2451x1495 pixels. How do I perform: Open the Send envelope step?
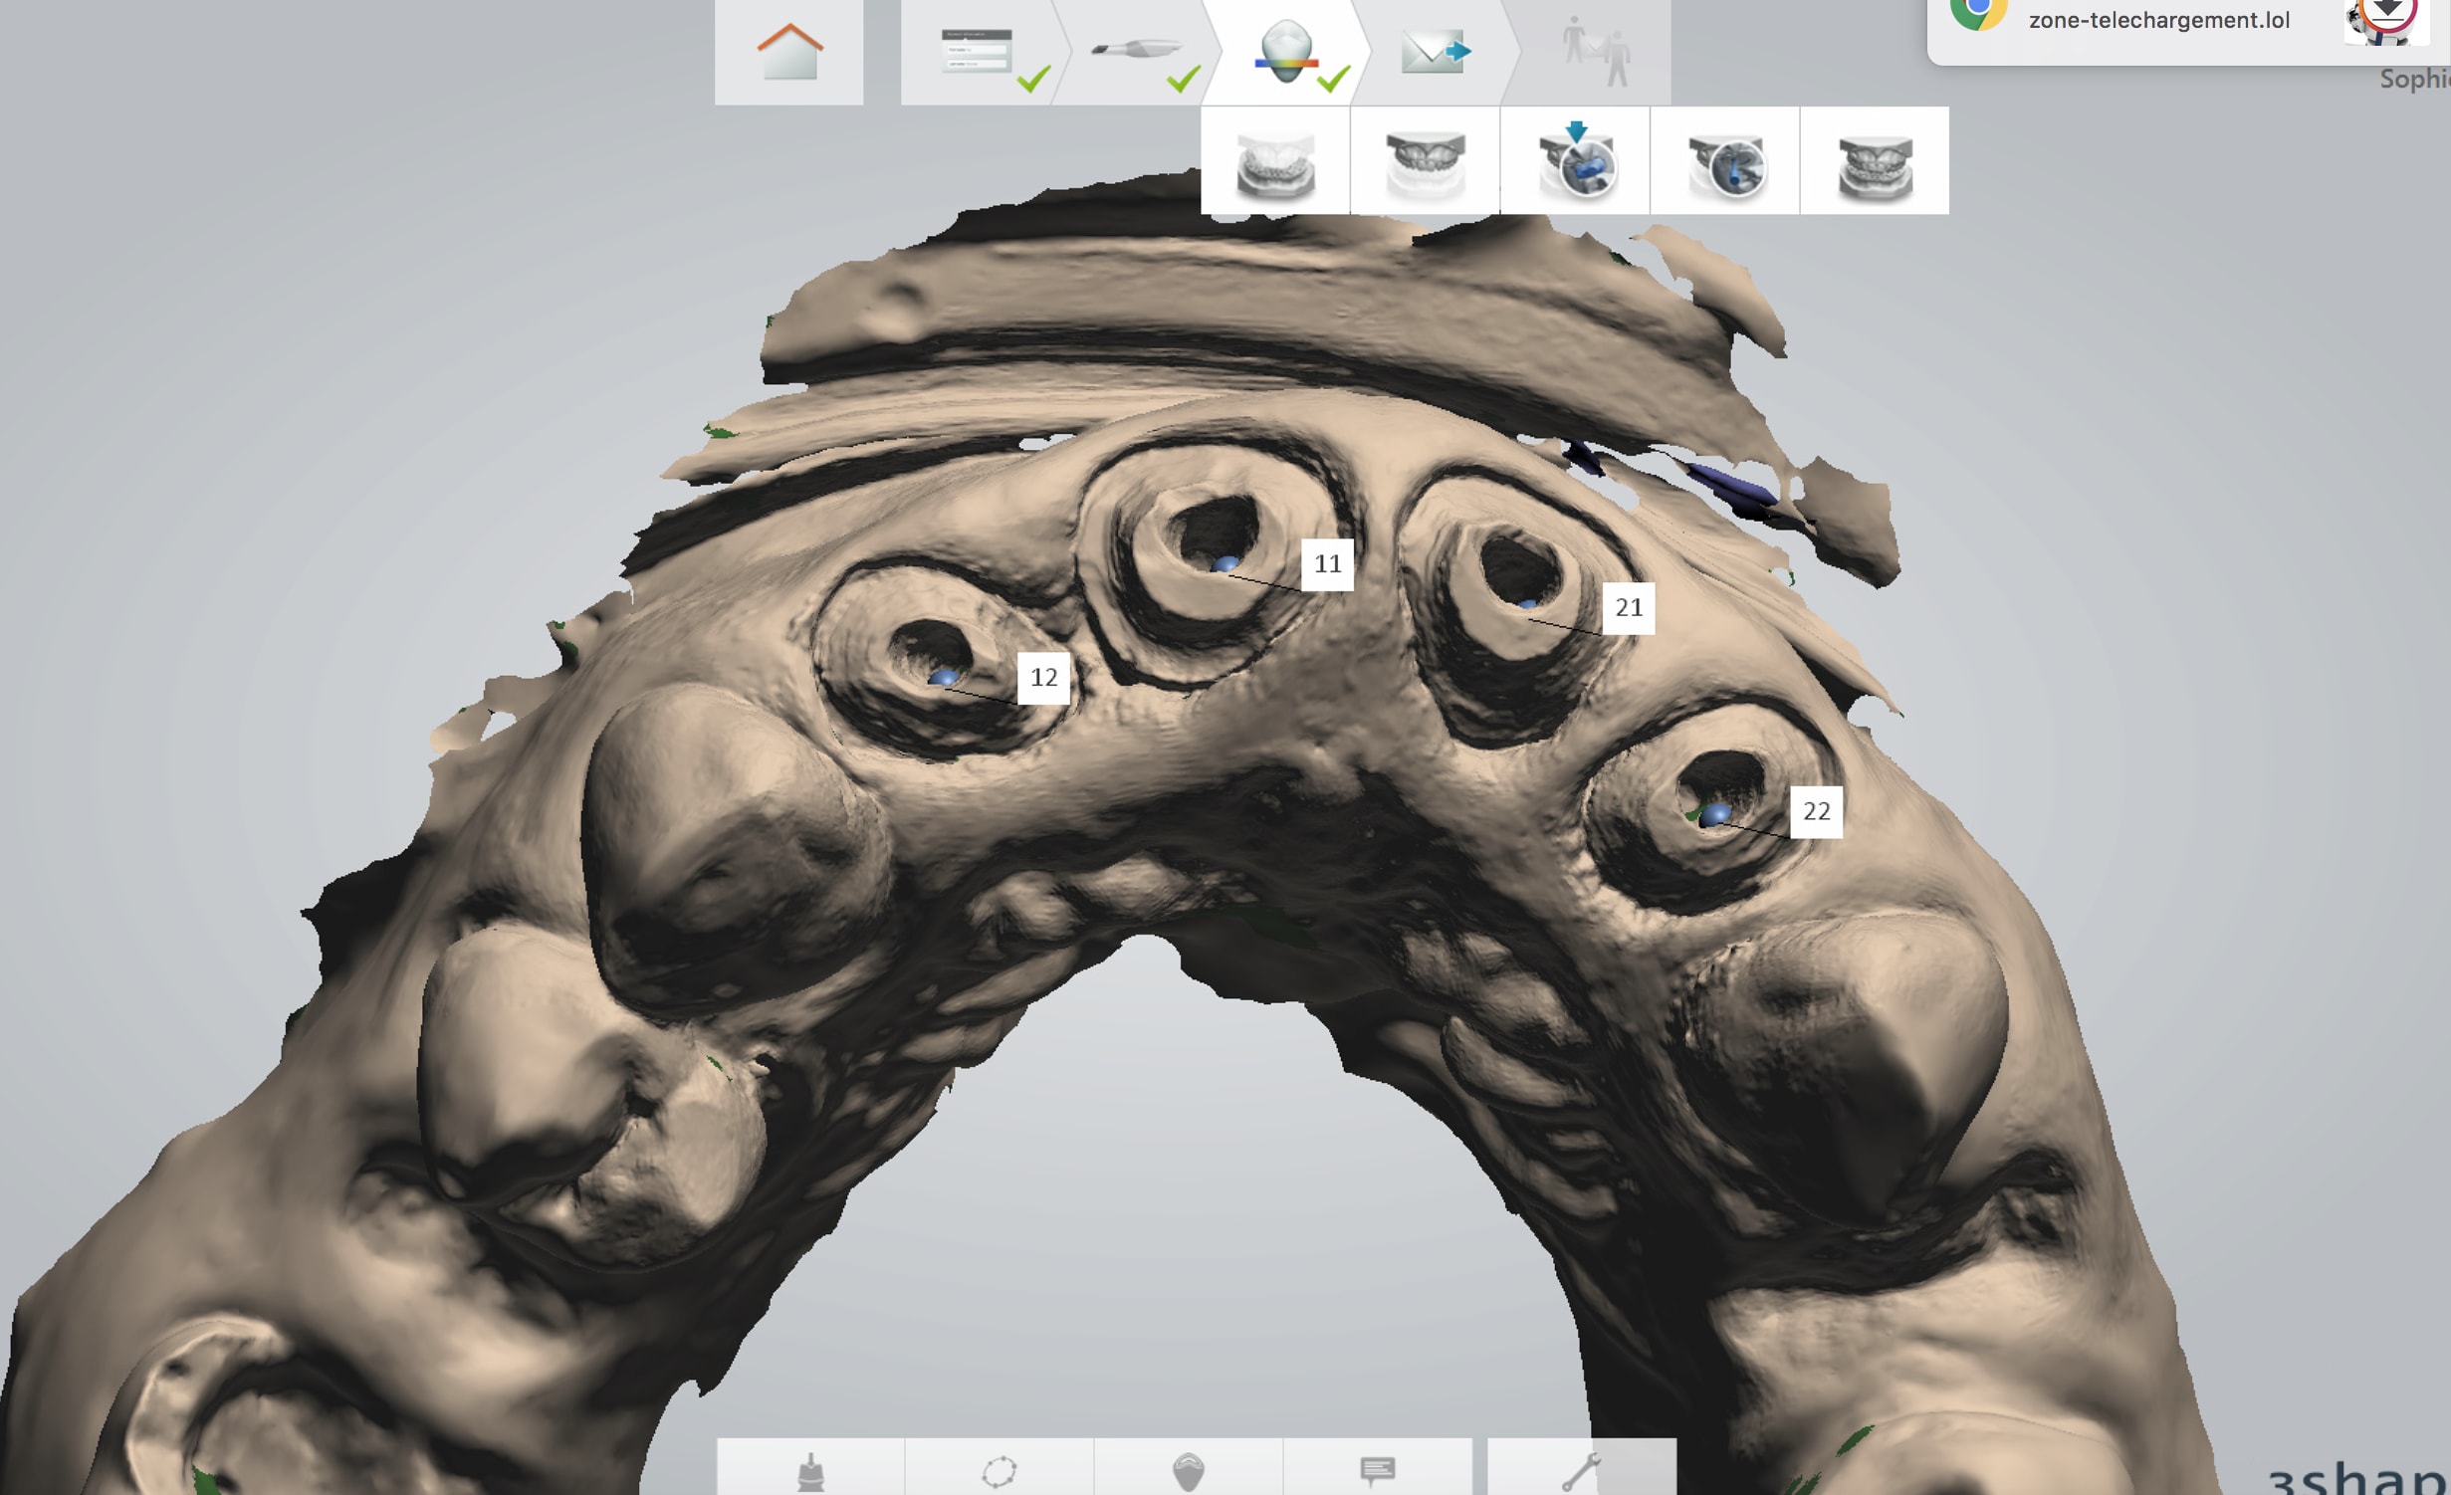pyautogui.click(x=1435, y=52)
